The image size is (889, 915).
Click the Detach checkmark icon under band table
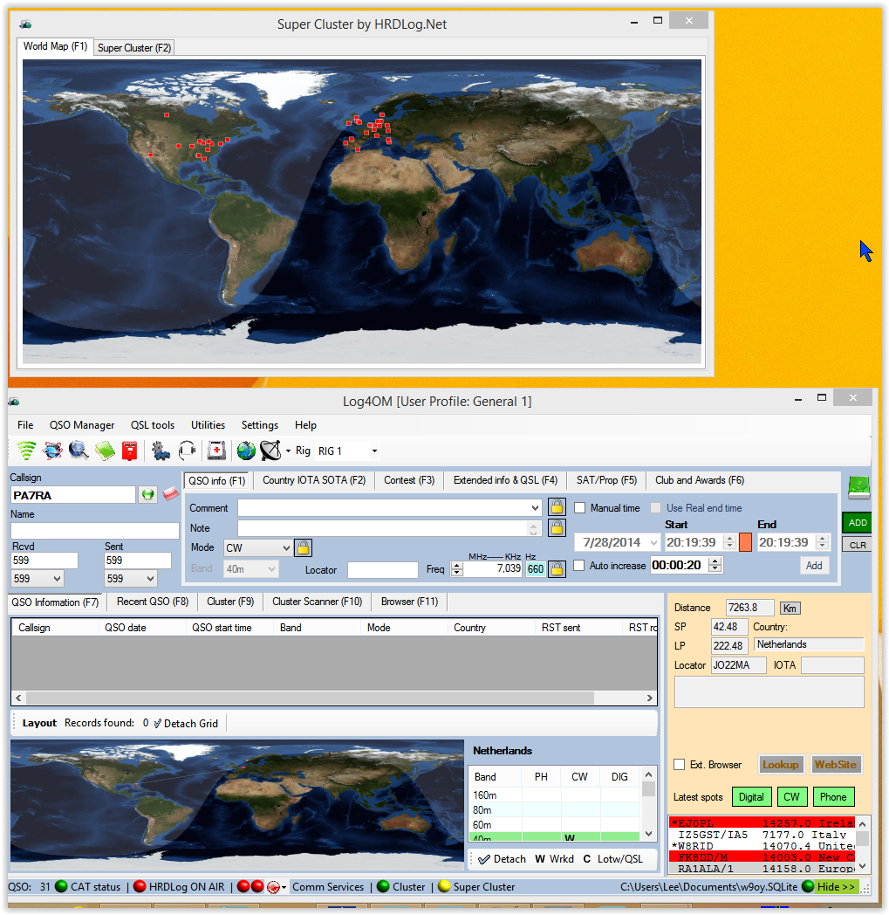[484, 859]
